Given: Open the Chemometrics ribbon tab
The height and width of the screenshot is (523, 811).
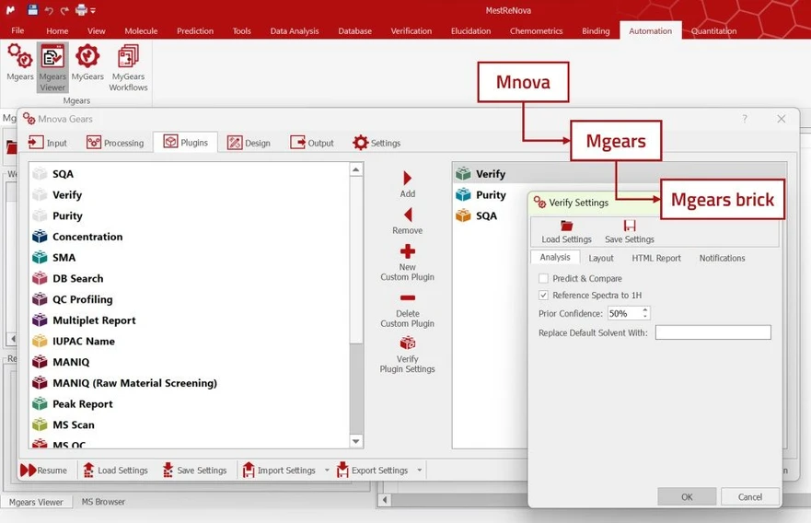Looking at the screenshot, I should pyautogui.click(x=536, y=30).
